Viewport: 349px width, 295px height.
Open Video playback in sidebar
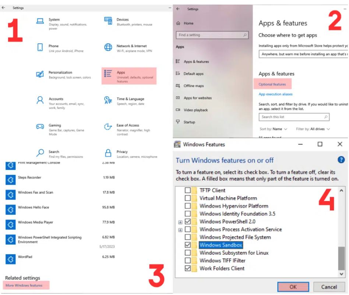[x=195, y=110]
